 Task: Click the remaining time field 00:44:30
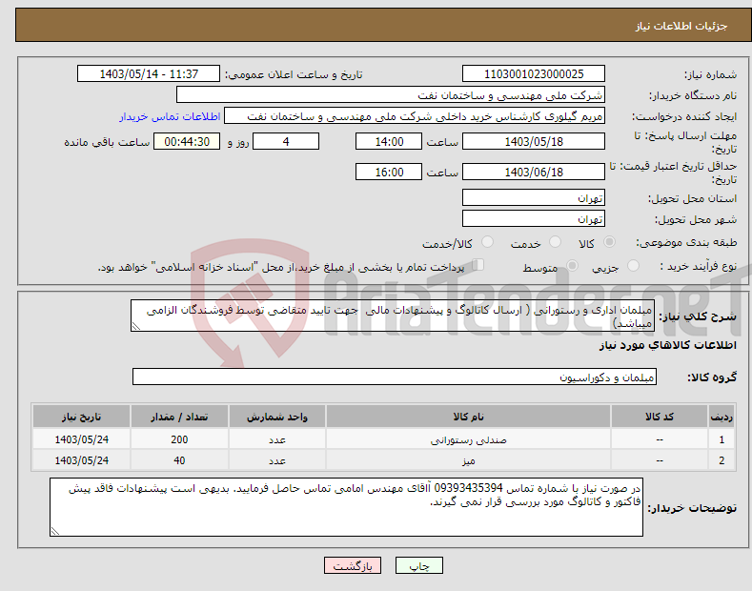(187, 141)
